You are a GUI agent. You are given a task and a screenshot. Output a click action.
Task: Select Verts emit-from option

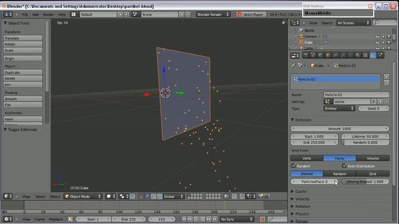tap(307, 158)
